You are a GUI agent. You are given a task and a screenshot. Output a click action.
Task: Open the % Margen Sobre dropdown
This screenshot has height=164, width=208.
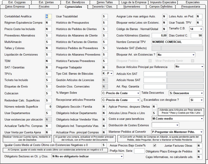click(x=121, y=93)
